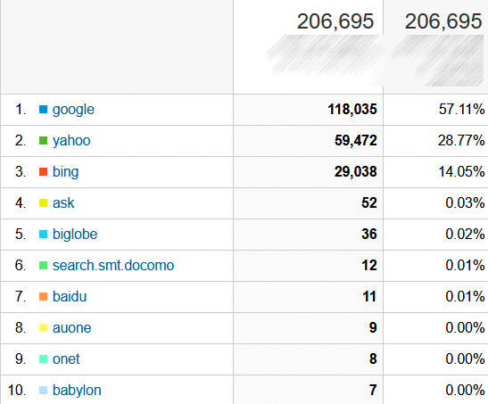
Task: Click the orange-red swatch beside bing
Action: [43, 171]
